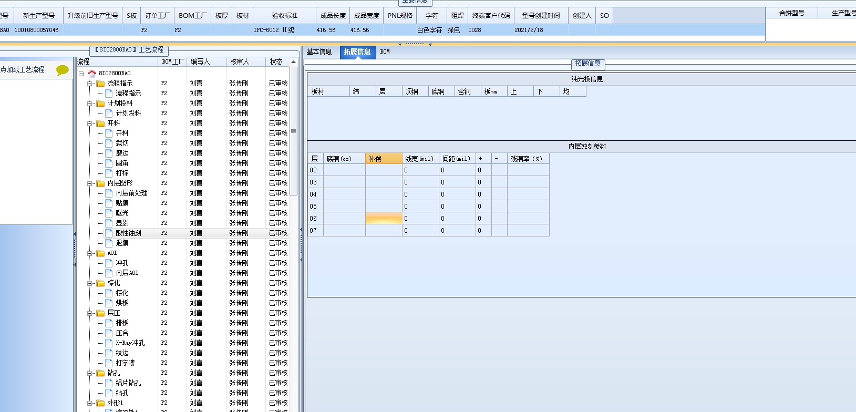Click the document icon beside 计划投料 step
Screen dimensions: 856x412
click(x=109, y=114)
